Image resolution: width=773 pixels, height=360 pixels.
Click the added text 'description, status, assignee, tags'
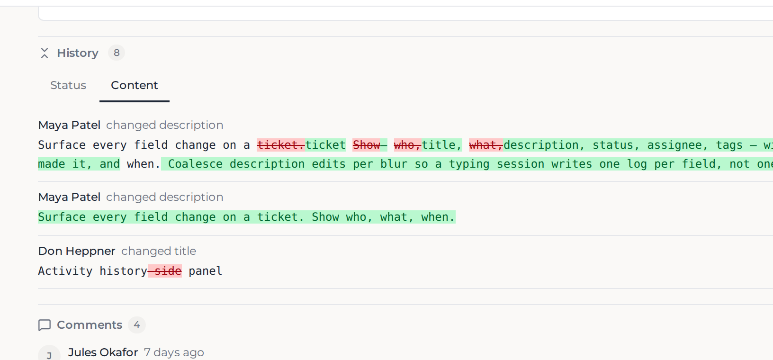[x=624, y=145]
